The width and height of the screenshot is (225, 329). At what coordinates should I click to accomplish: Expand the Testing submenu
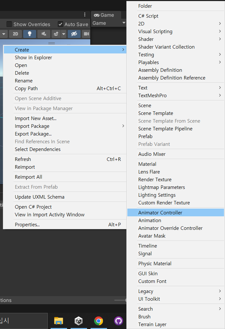176,55
